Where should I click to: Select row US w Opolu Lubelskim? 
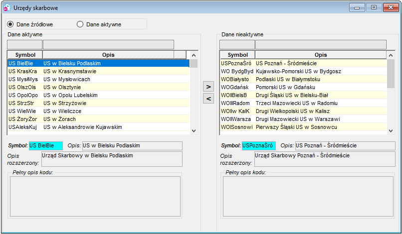click(x=99, y=95)
